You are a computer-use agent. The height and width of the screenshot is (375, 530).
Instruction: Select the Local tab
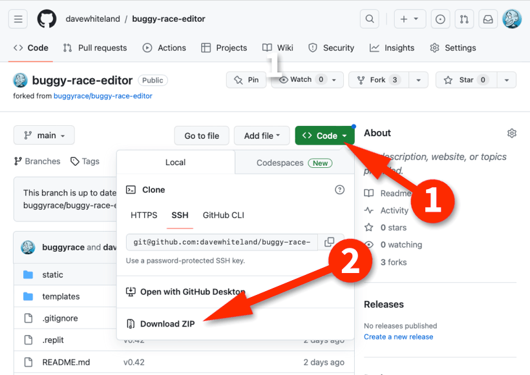tap(175, 163)
